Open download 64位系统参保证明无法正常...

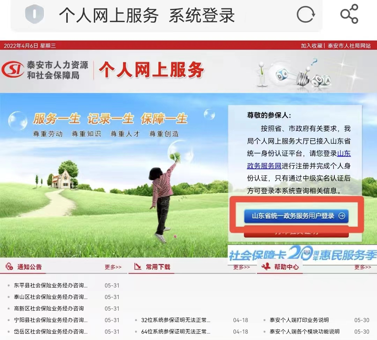(176, 332)
